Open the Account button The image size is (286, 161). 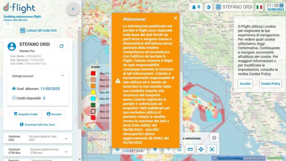(54, 114)
